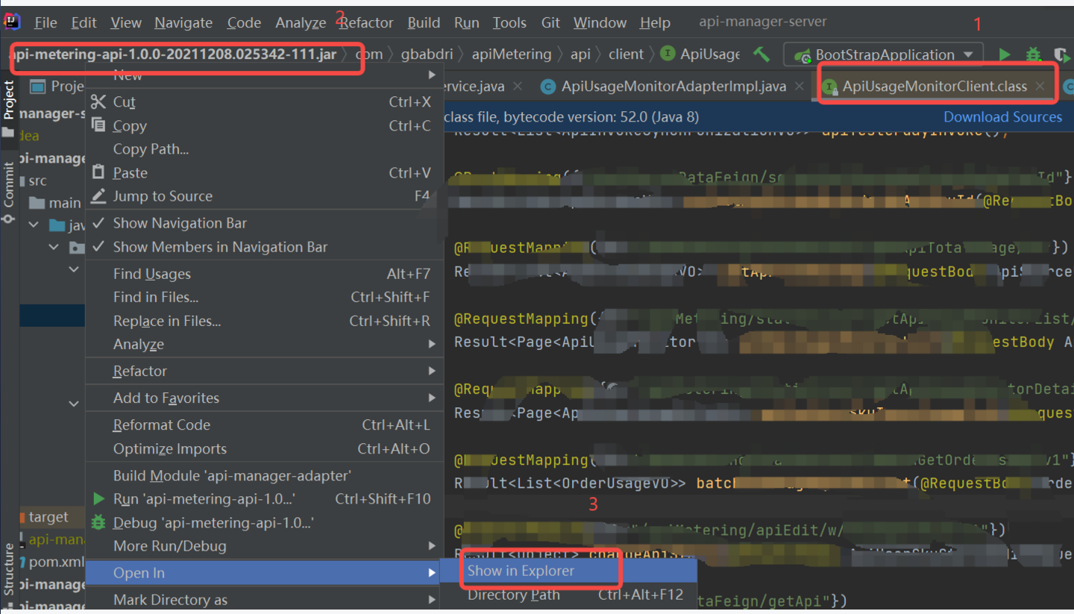The image size is (1074, 614).
Task: Open the Window menu
Action: click(600, 22)
